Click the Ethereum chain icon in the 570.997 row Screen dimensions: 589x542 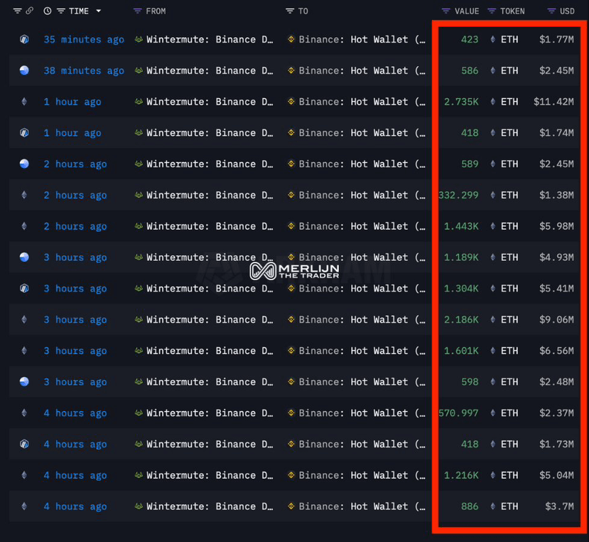click(x=24, y=413)
